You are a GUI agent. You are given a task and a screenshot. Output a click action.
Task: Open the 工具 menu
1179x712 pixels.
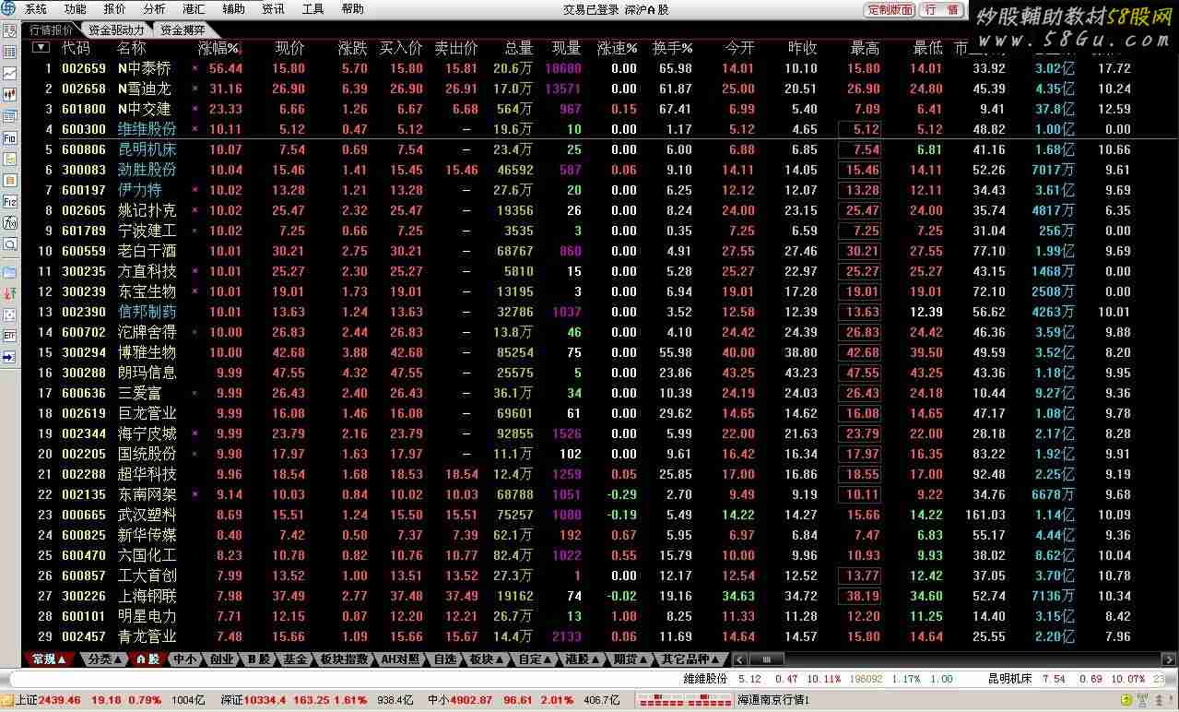(313, 9)
